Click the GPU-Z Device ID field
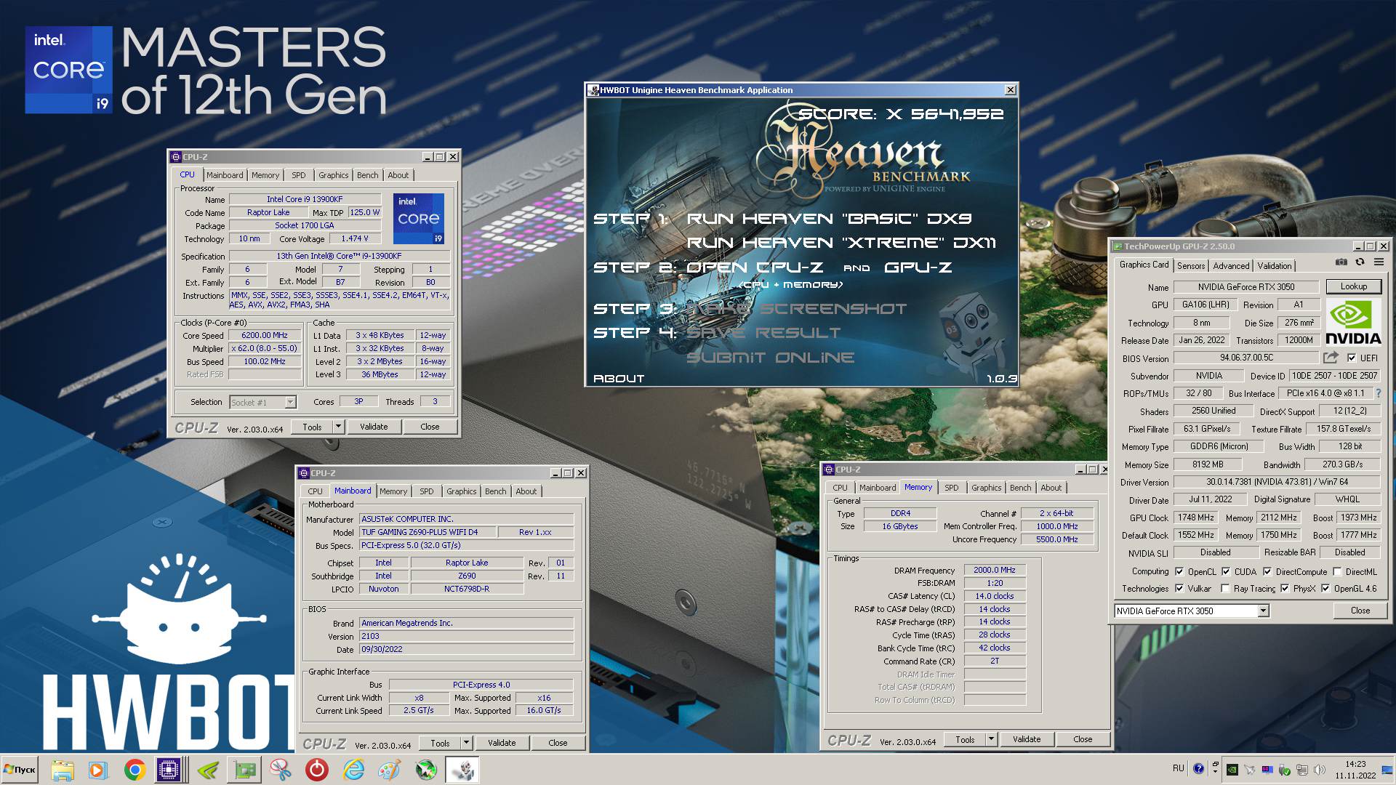The image size is (1396, 785). pos(1334,376)
